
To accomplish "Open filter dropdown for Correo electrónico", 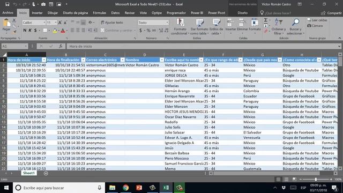I will (x=123, y=60).
